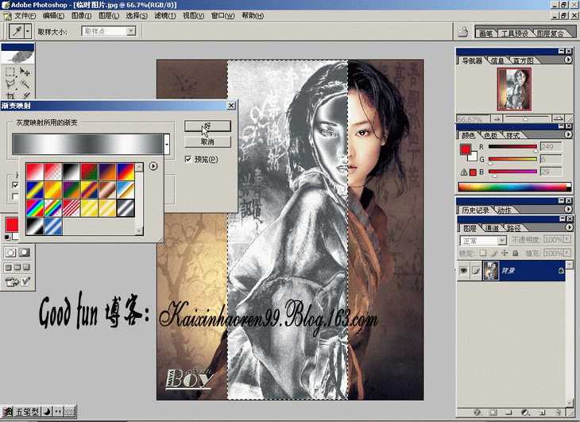The width and height of the screenshot is (580, 422).
Task: Click the foreground red color in toolbox
Action: tap(13, 226)
